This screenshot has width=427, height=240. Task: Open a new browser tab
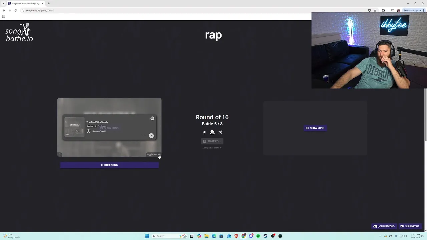coord(49,3)
